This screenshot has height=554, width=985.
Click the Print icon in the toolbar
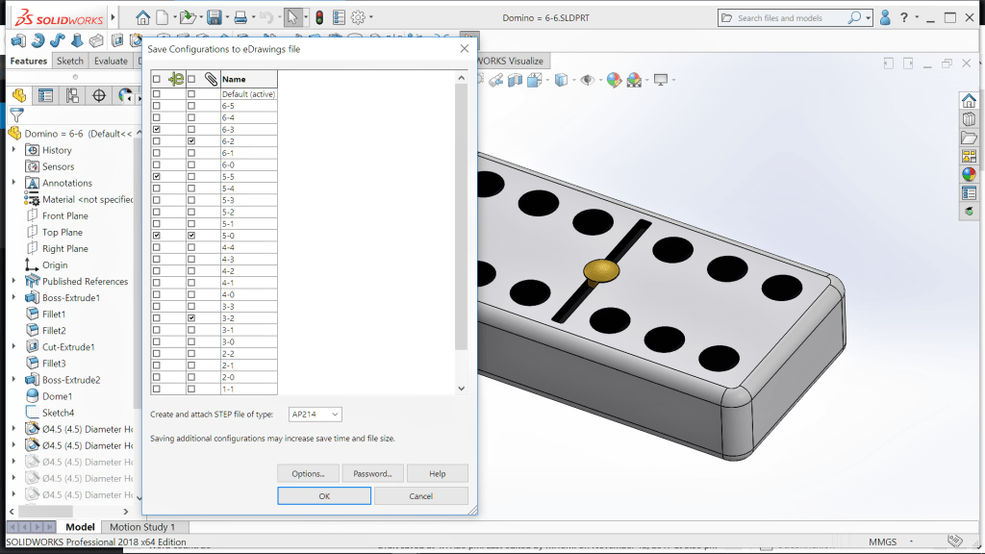click(240, 17)
